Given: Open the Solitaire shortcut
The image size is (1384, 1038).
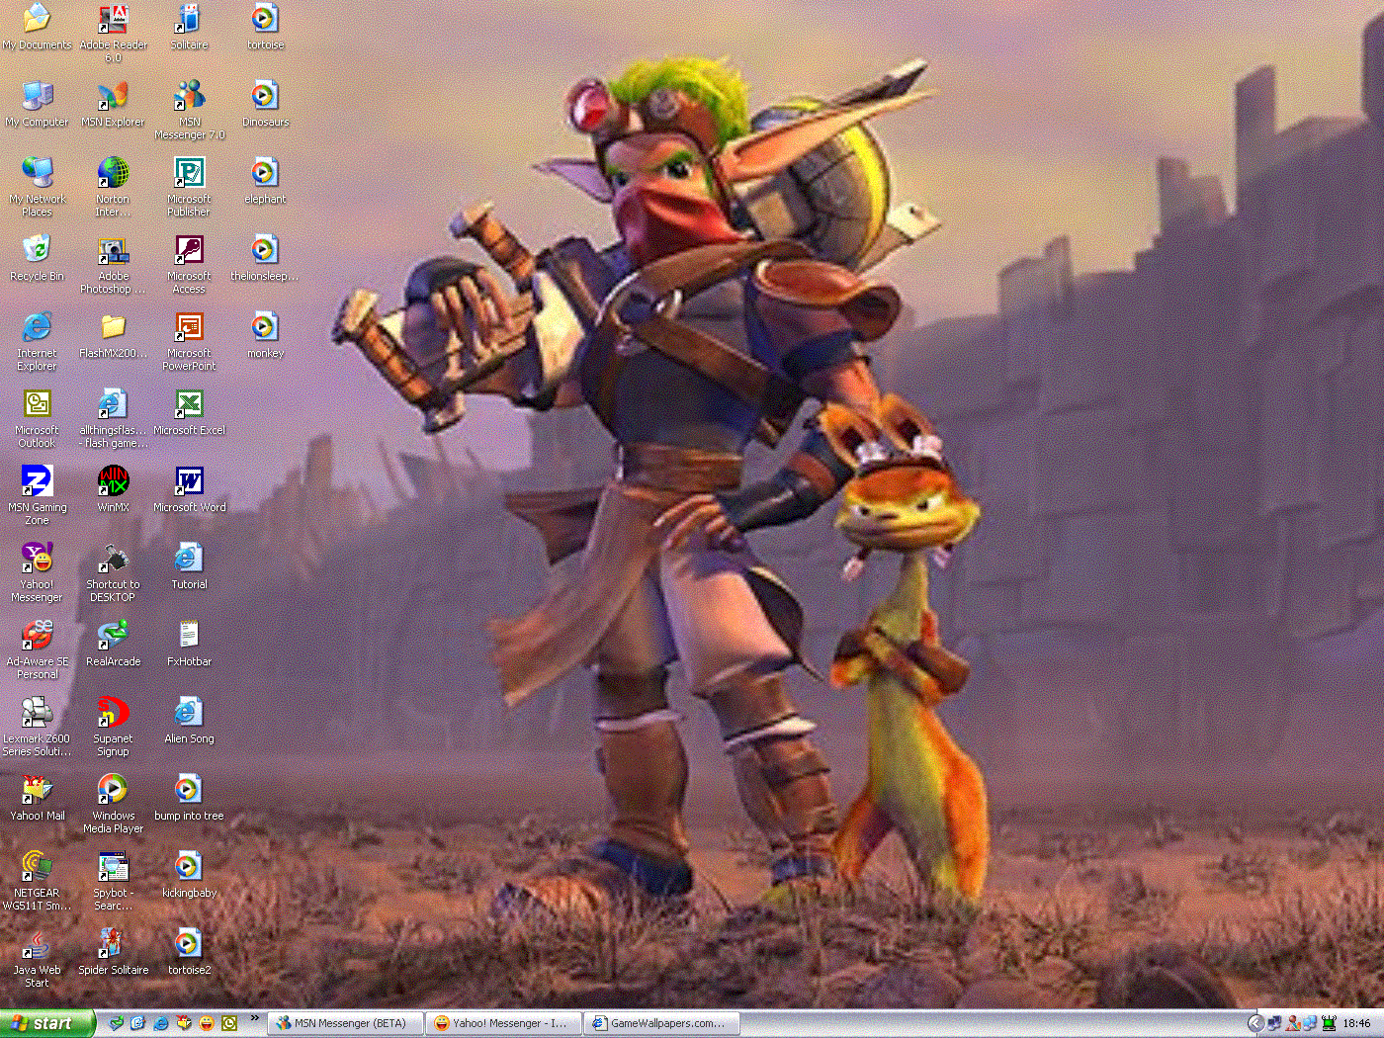Looking at the screenshot, I should 189,28.
